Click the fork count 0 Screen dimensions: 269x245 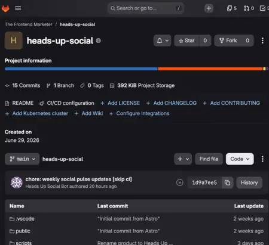(x=247, y=41)
